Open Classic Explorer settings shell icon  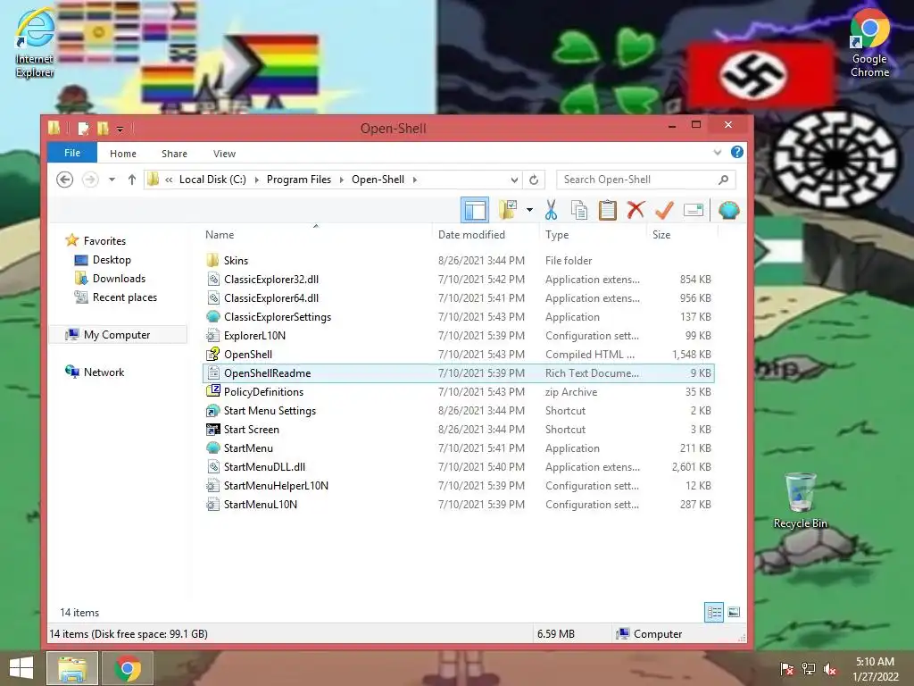(x=728, y=210)
